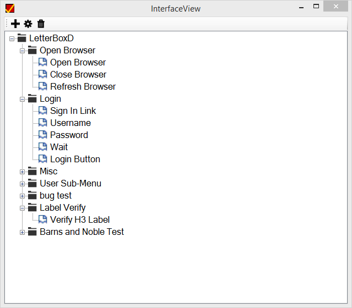Click the Verify H3 Label item icon

(42, 219)
